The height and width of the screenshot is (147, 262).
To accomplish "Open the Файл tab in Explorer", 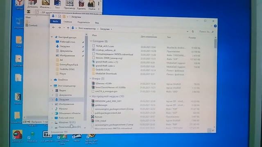I will [x=55, y=21].
